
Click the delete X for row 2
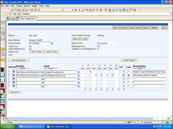(14, 75)
